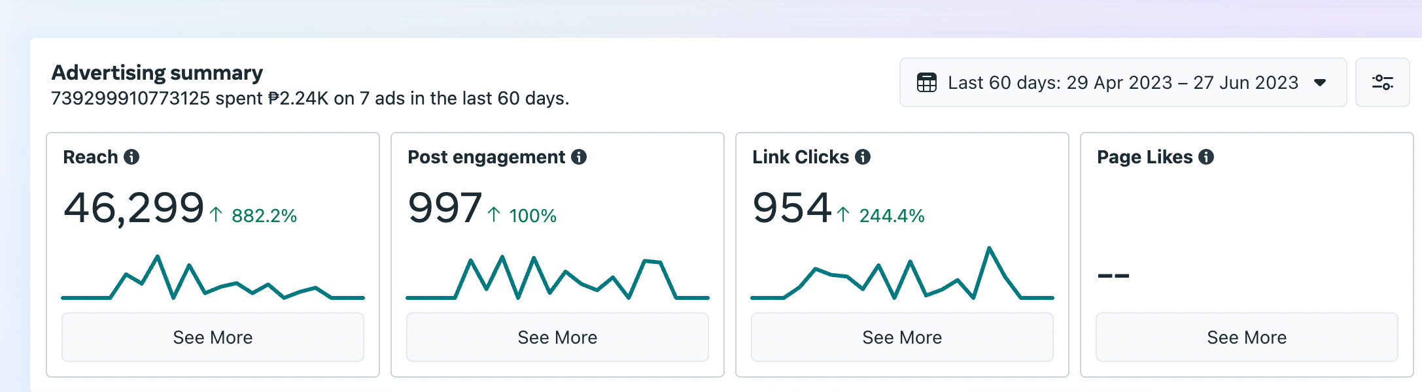Click the 100% increase figure

pos(532,216)
